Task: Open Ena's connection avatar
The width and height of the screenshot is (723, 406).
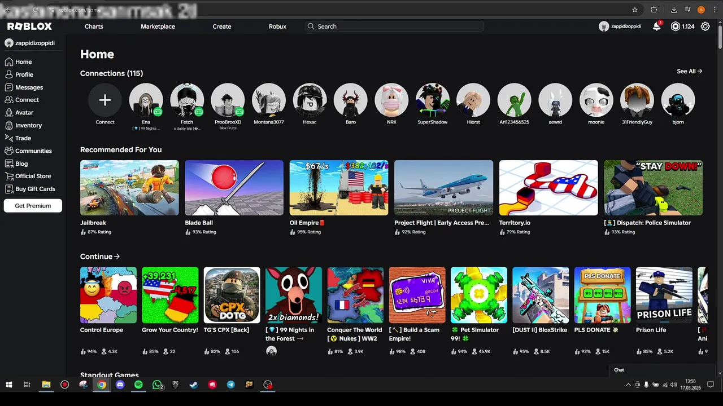Action: [x=146, y=100]
